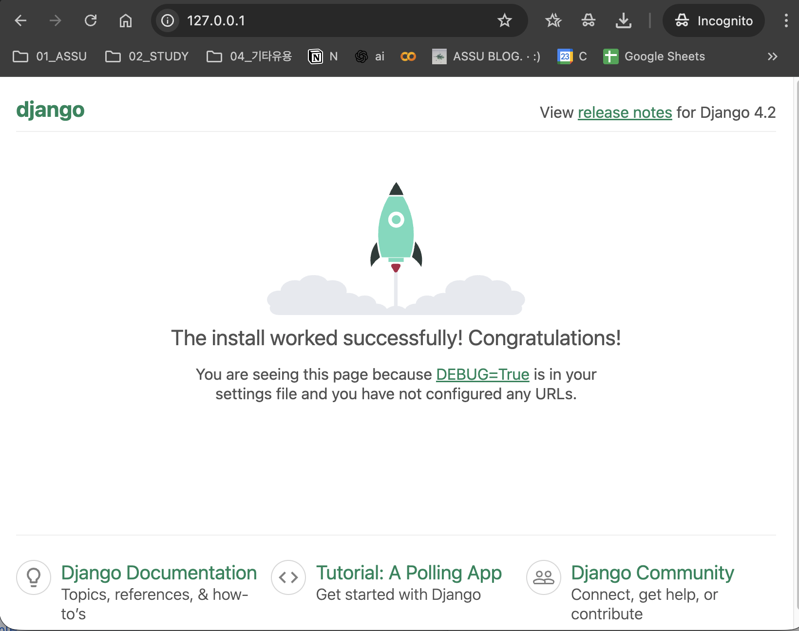
Task: Click the browser back arrow
Action: (20, 20)
